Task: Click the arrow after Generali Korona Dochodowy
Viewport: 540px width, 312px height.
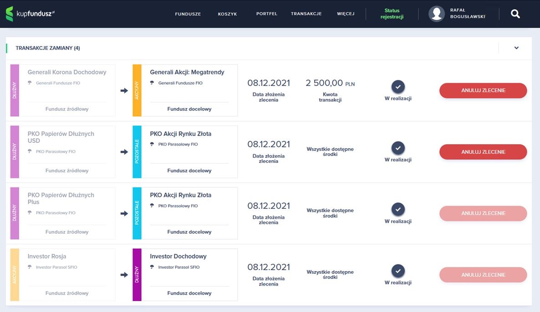Action: pyautogui.click(x=124, y=91)
